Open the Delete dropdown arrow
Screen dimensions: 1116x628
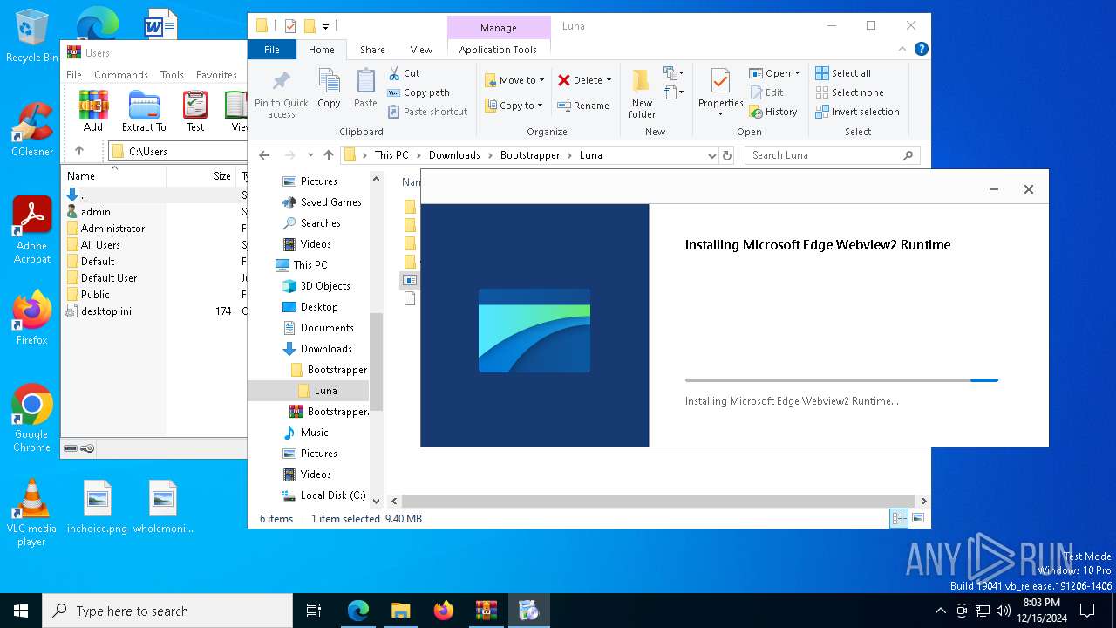609,80
